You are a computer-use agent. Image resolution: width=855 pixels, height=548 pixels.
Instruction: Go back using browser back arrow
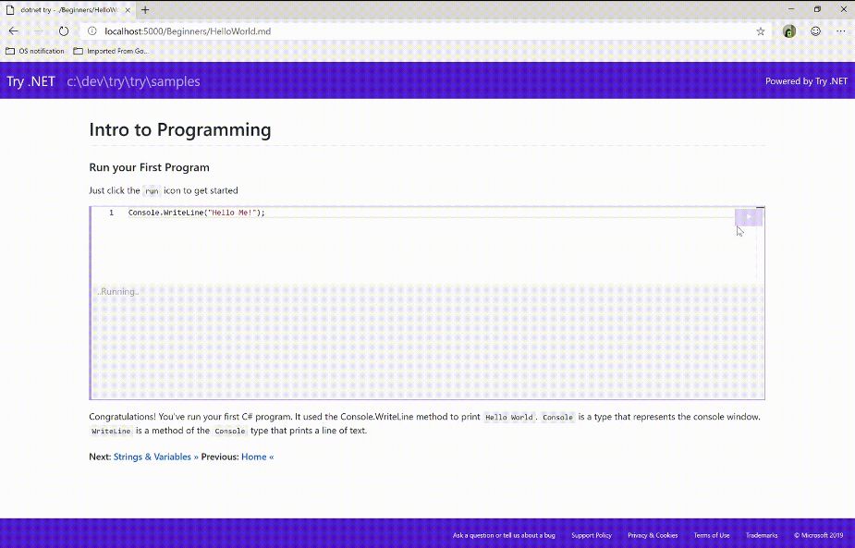click(x=14, y=31)
